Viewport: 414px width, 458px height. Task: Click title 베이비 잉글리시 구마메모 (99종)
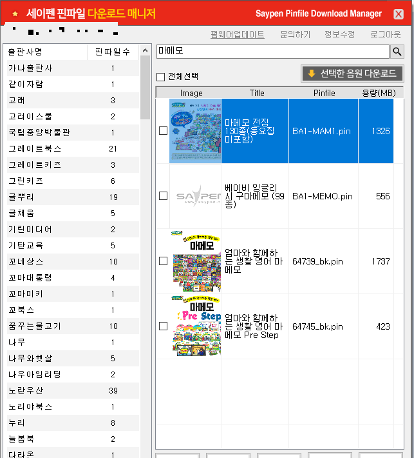(x=254, y=196)
